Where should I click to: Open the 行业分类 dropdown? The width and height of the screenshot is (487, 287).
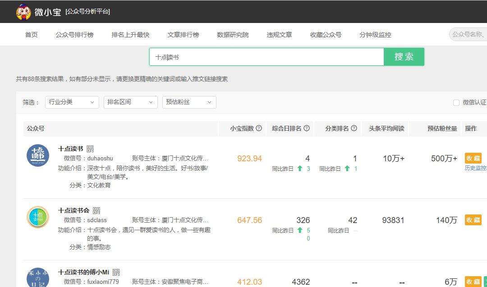tap(72, 102)
